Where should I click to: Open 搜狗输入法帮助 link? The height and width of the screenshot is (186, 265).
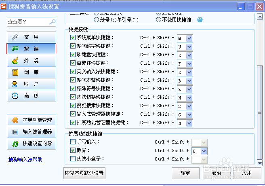coord(25,160)
